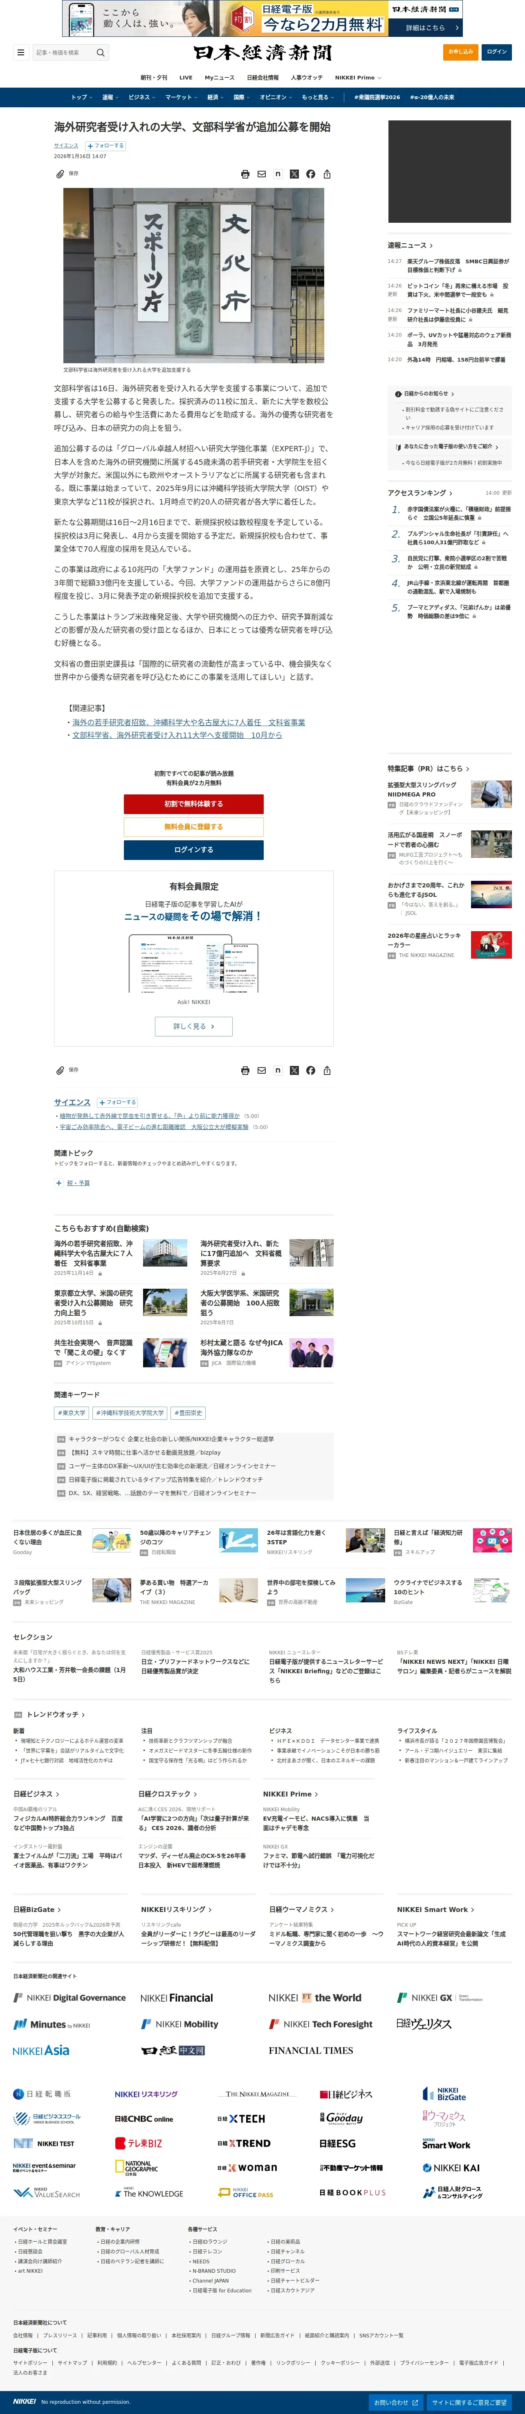The height and width of the screenshot is (2414, 525).
Task: Open 拡張型大型スリングバッグ PR thumbnail
Action: click(491, 795)
